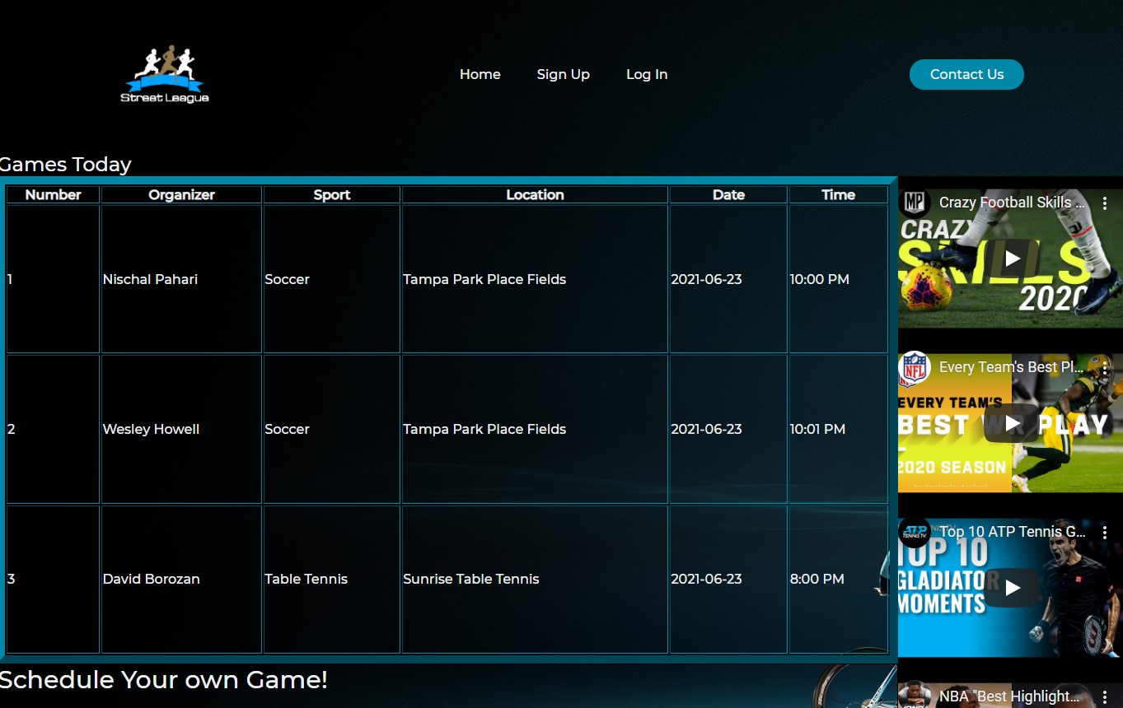The width and height of the screenshot is (1123, 708).
Task: Click the 8:00 PM time cell
Action: [838, 579]
